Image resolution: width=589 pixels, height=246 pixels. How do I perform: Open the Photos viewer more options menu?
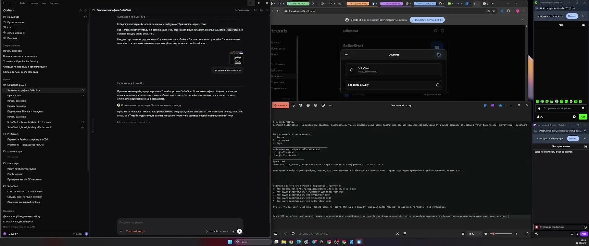click(x=331, y=105)
